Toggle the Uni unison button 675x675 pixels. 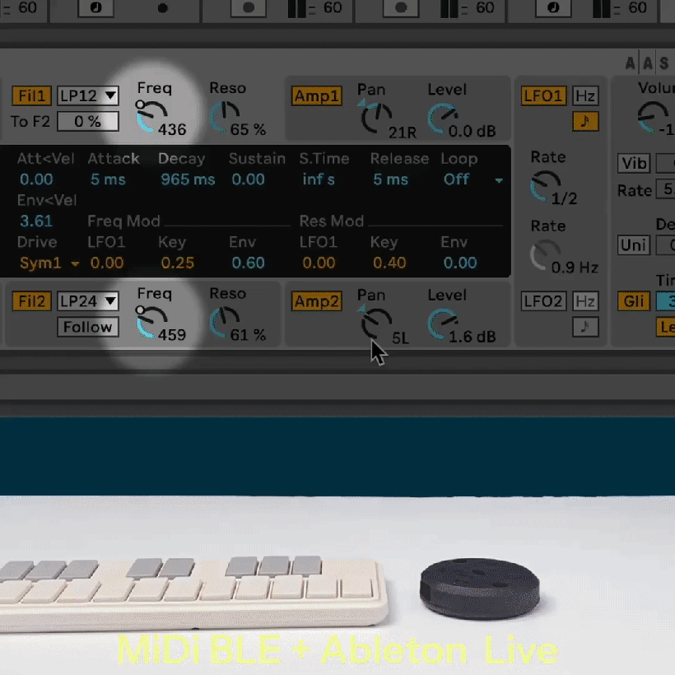[x=634, y=245]
